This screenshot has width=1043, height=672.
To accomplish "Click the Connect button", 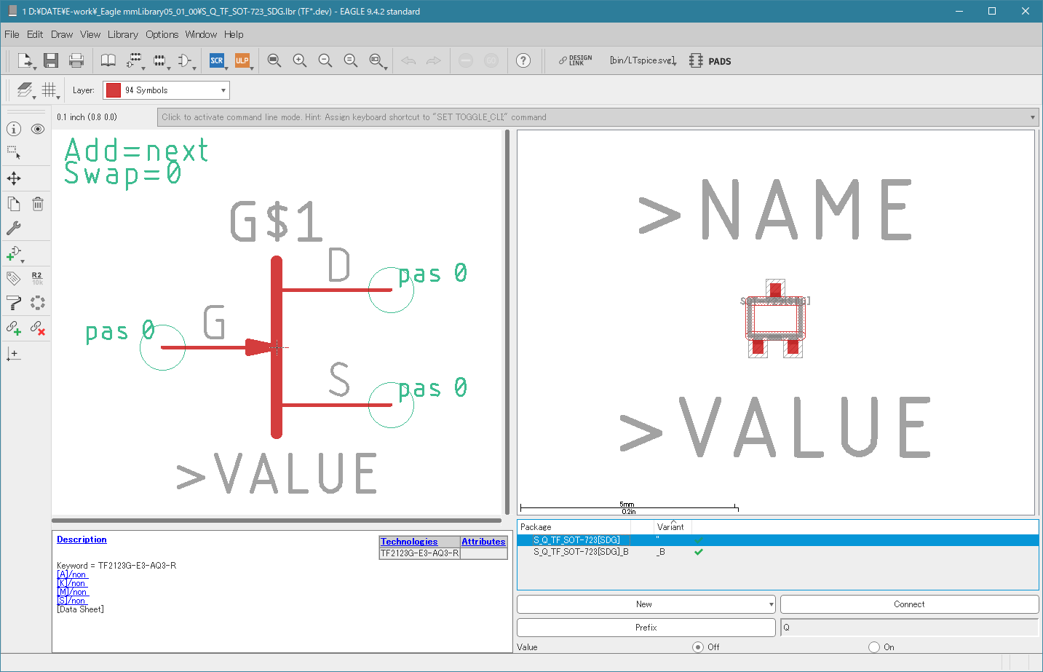I will (x=909, y=604).
